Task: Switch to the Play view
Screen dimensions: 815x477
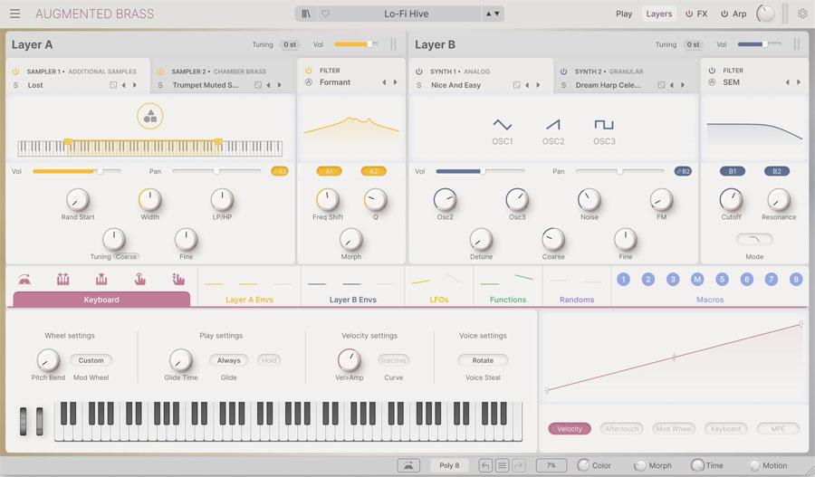Action: click(624, 14)
